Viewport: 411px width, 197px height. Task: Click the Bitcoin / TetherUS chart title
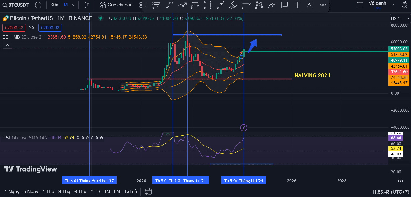(x=51, y=18)
